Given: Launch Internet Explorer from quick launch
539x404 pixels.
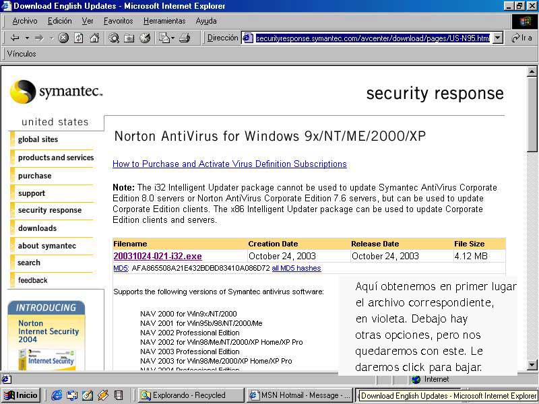Looking at the screenshot, I should (57, 395).
